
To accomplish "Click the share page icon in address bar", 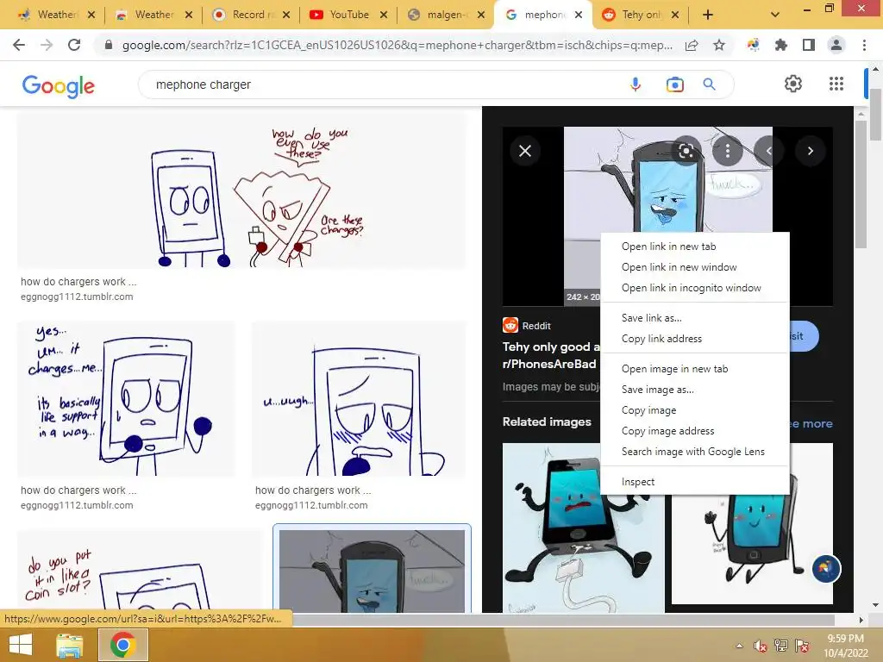I will 692,46.
